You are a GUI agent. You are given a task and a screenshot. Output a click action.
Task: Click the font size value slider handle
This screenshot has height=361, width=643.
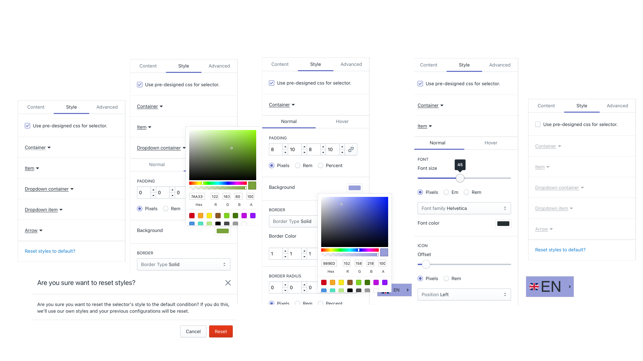459,177
